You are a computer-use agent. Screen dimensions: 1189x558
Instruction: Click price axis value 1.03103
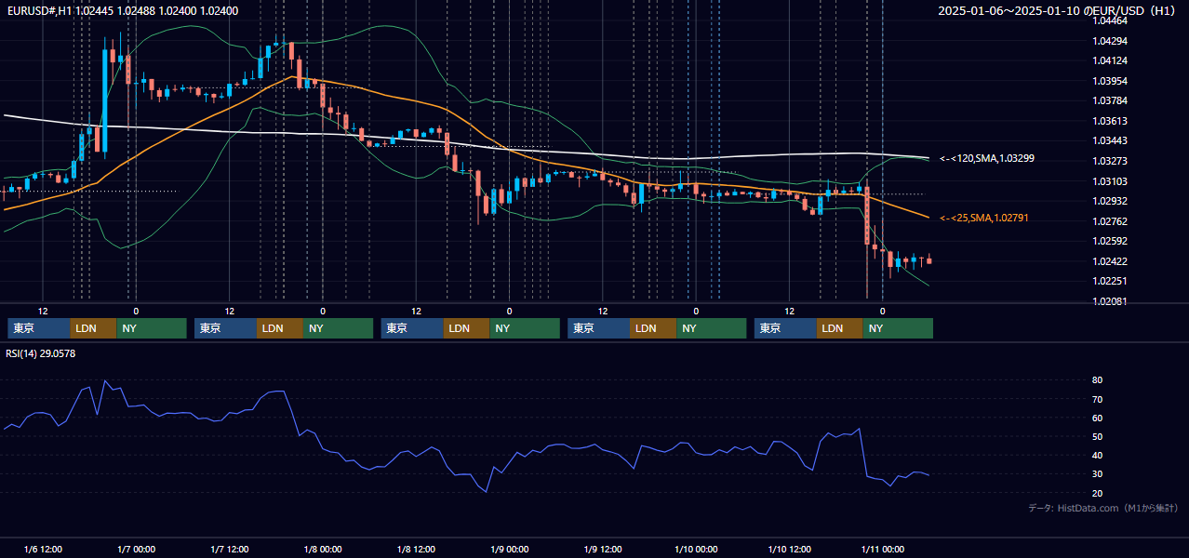pyautogui.click(x=1110, y=181)
